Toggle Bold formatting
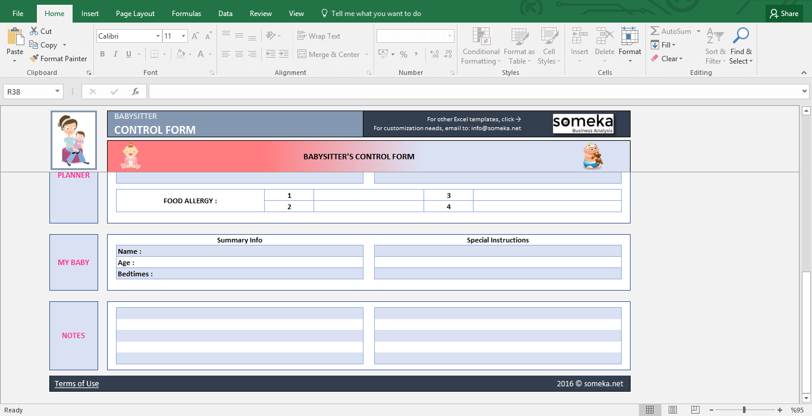The image size is (812, 416). pos(102,54)
